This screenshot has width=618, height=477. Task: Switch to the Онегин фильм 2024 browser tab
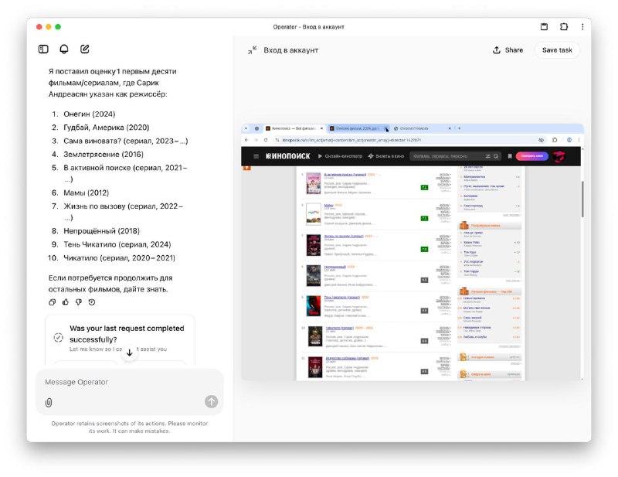coord(356,128)
